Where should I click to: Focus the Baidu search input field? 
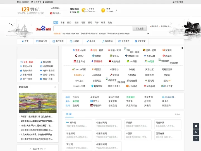point(93,29)
